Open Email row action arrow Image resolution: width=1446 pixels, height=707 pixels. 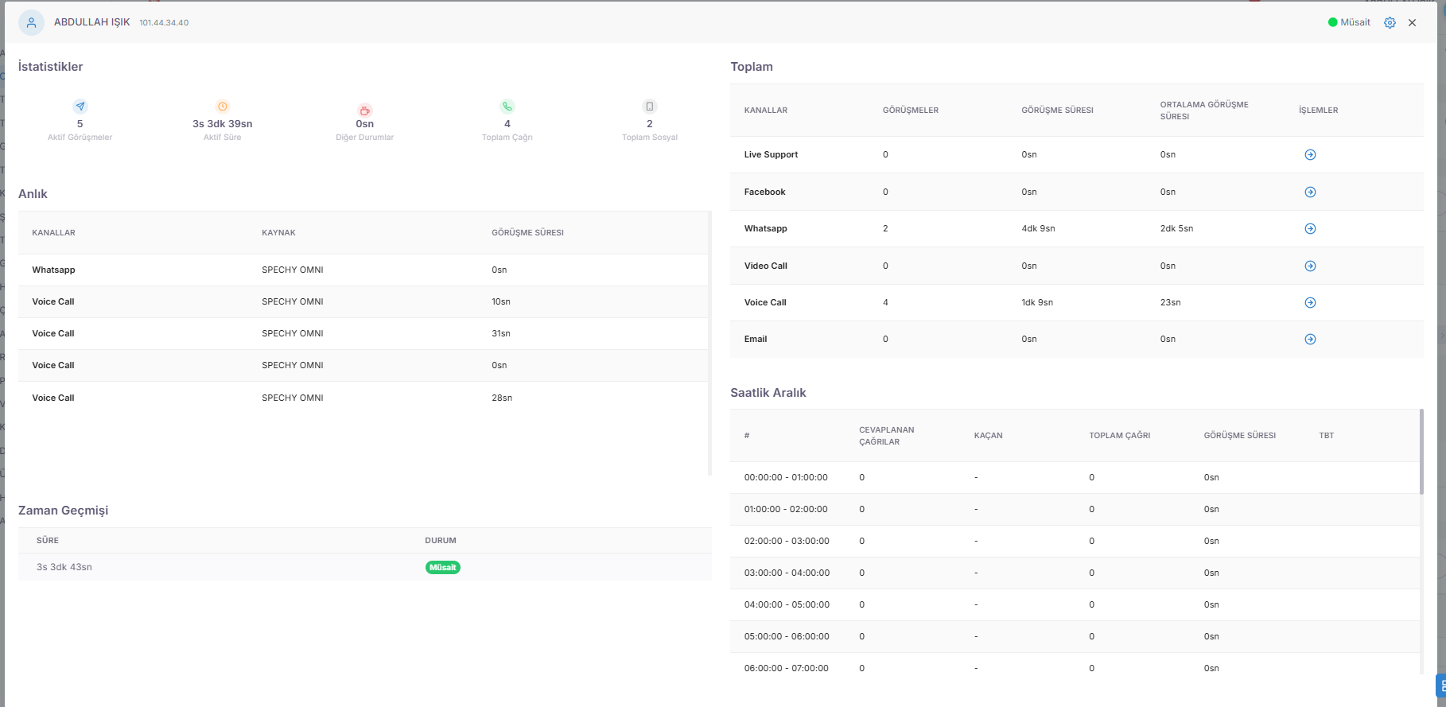(x=1310, y=339)
